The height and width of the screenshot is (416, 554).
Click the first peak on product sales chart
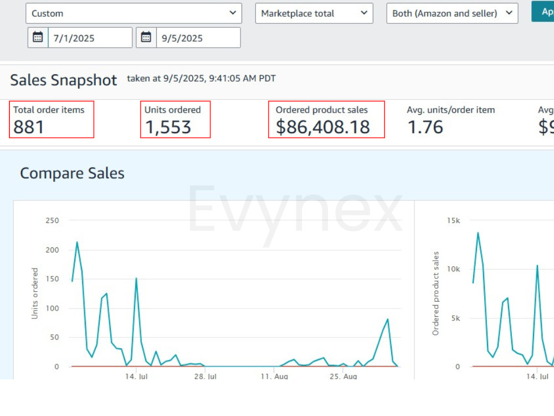(478, 233)
